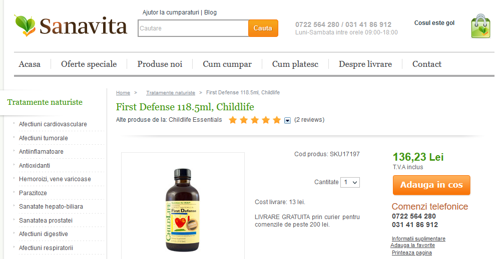Open the Contact page from navigation
Screen dimensions: 503x259
427,64
